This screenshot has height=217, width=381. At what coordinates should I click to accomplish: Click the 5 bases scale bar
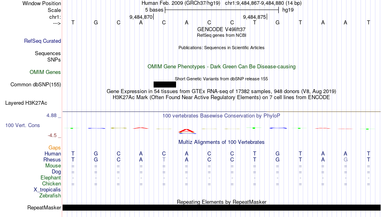tap(222, 10)
